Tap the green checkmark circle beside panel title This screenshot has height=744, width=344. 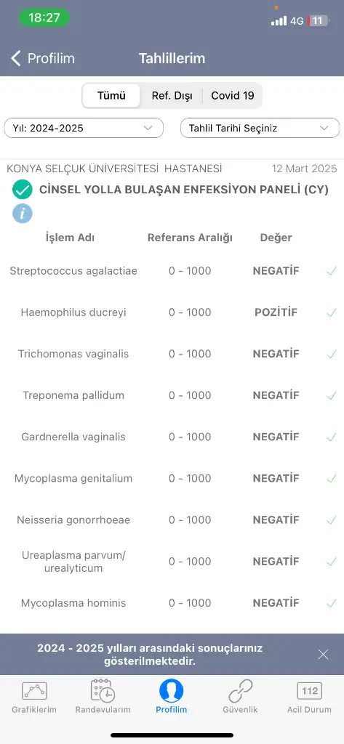23,190
